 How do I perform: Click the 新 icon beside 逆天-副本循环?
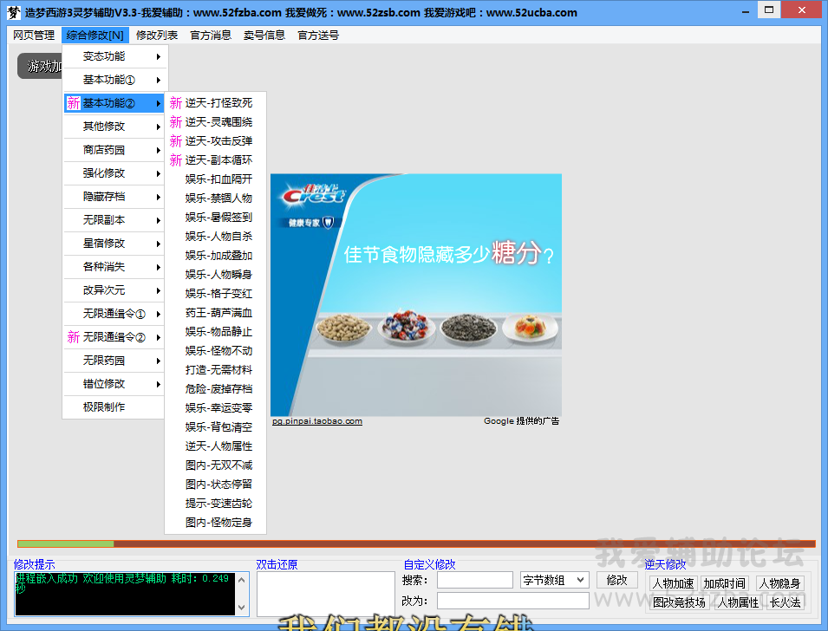pyautogui.click(x=176, y=160)
